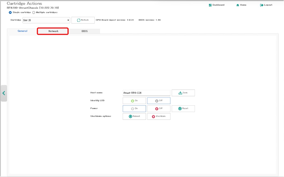This screenshot has width=284, height=177.
Task: Open the BIOS tab
Action: coord(84,31)
